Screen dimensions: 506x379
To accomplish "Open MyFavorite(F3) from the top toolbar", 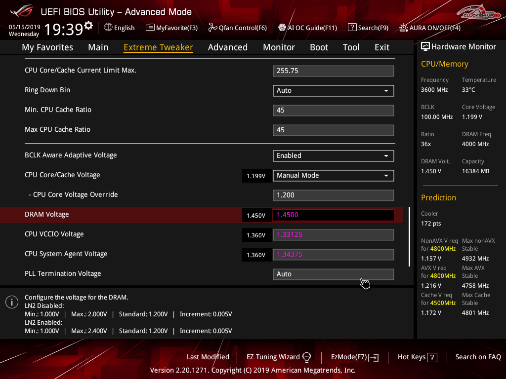I will tap(171, 28).
